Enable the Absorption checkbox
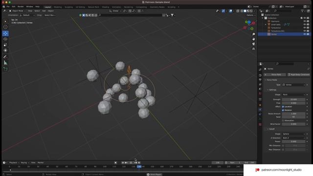 coord(283,121)
